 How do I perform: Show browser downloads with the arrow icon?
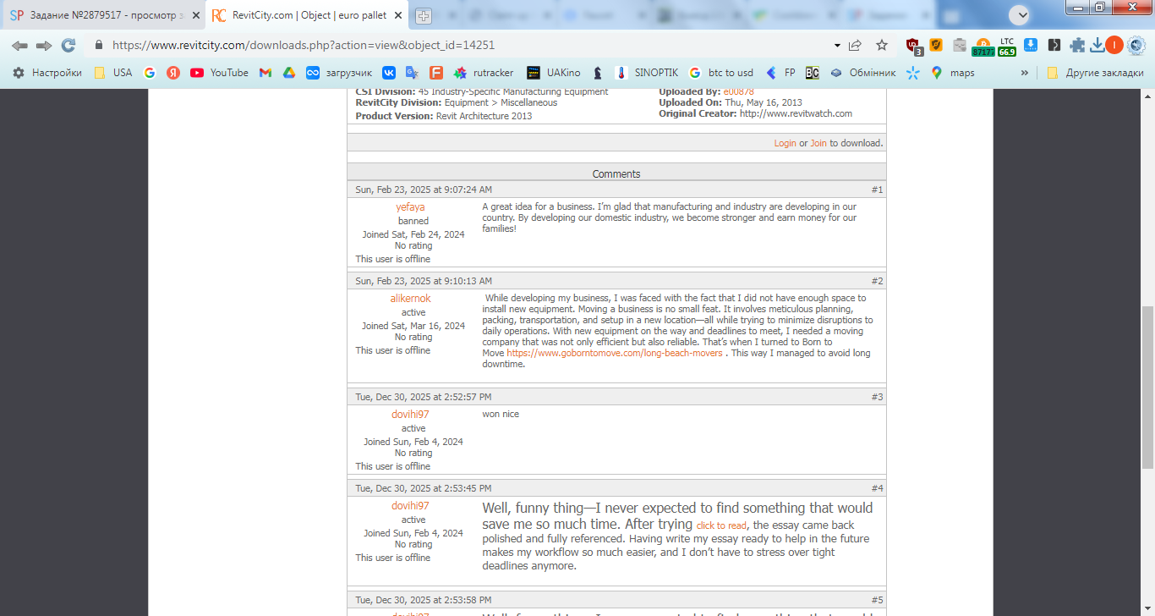(1097, 46)
